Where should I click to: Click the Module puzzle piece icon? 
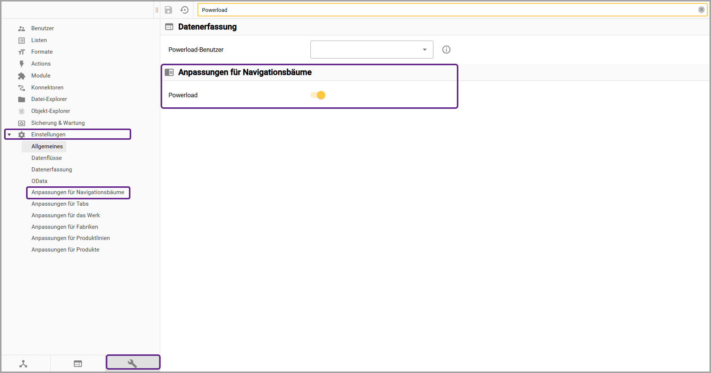click(22, 76)
